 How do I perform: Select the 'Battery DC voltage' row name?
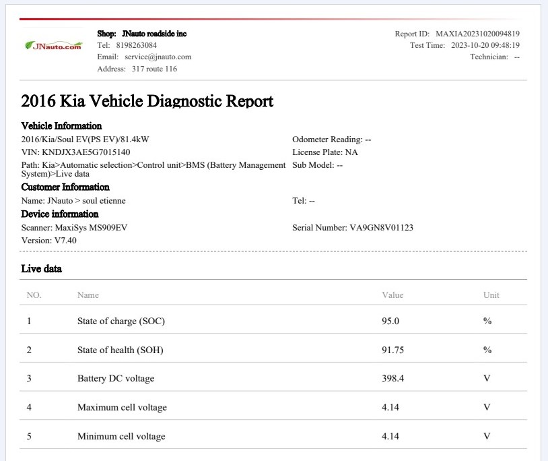(x=116, y=379)
